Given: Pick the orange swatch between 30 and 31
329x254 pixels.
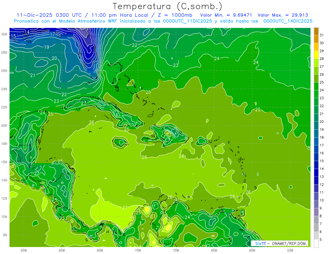Looking at the screenshot, I should pyautogui.click(x=316, y=39).
